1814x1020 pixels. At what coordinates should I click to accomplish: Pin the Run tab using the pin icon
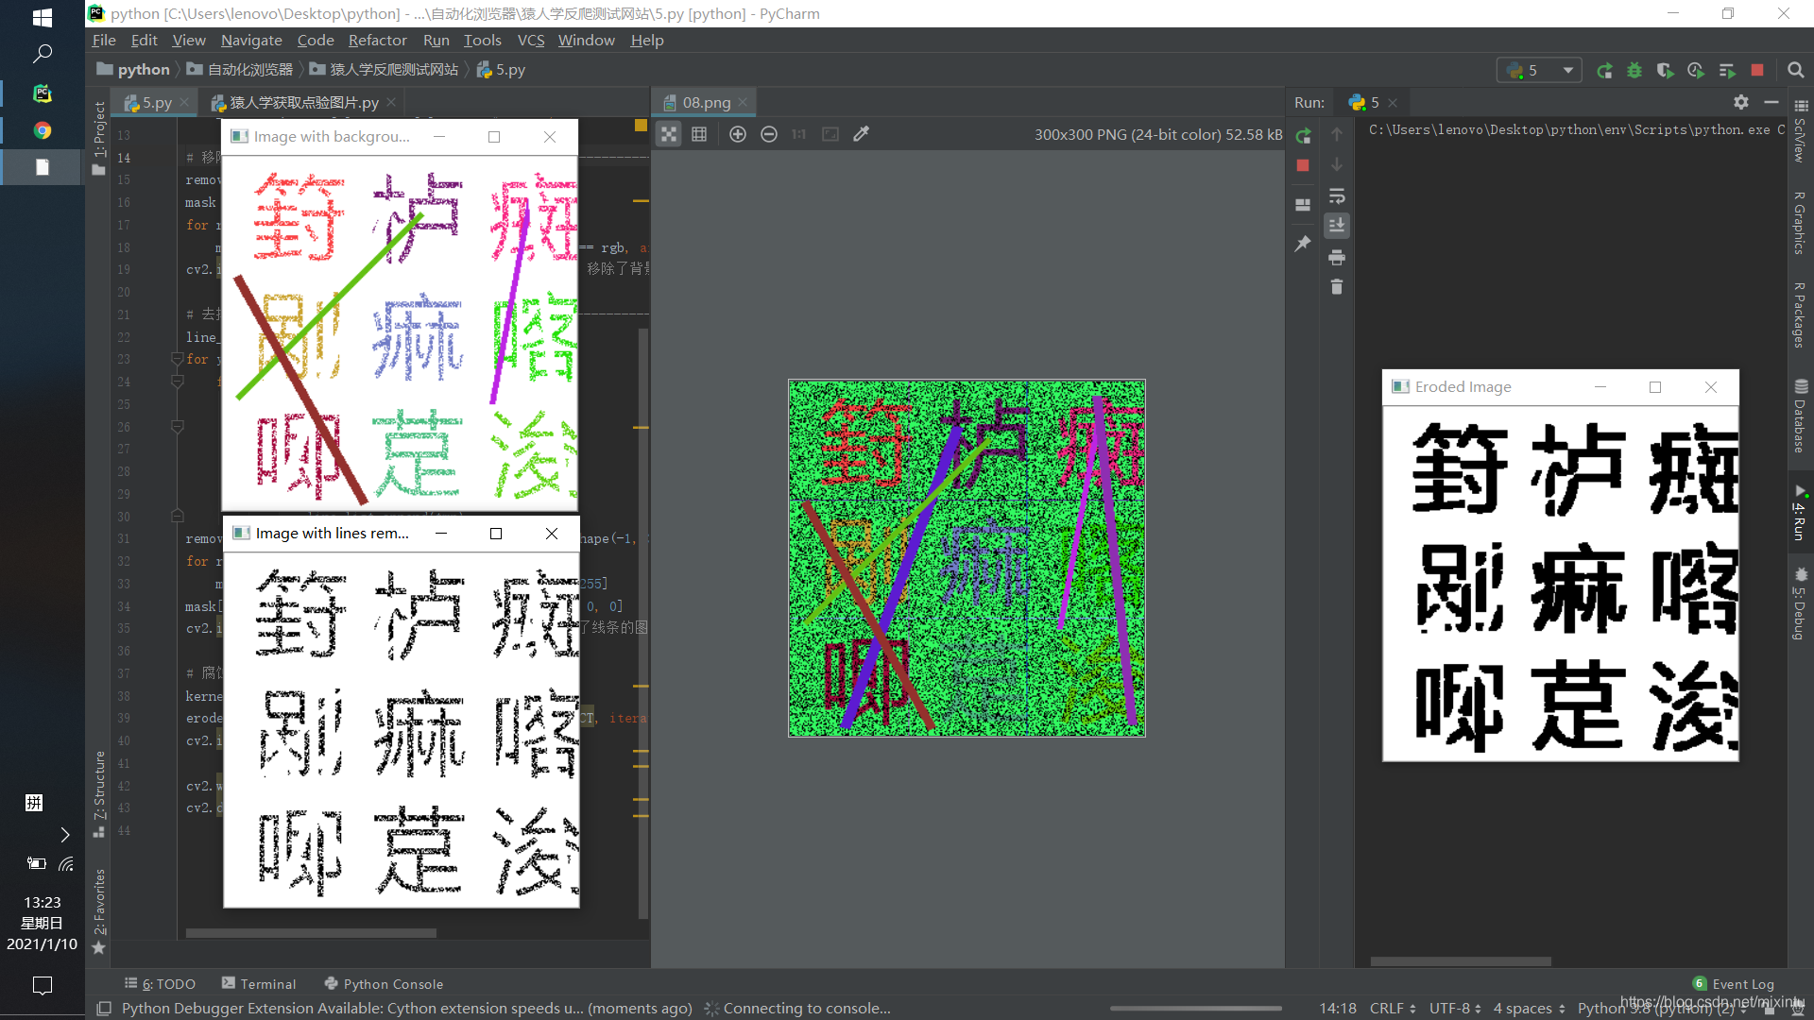tap(1303, 243)
